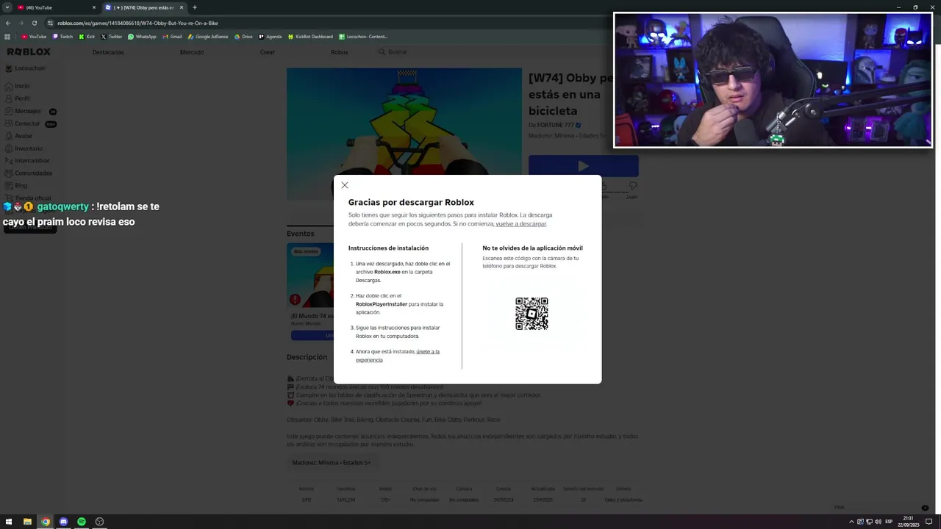Open the volume control in system tray

pyautogui.click(x=878, y=522)
